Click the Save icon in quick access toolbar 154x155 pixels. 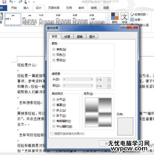click(x=5, y=2)
